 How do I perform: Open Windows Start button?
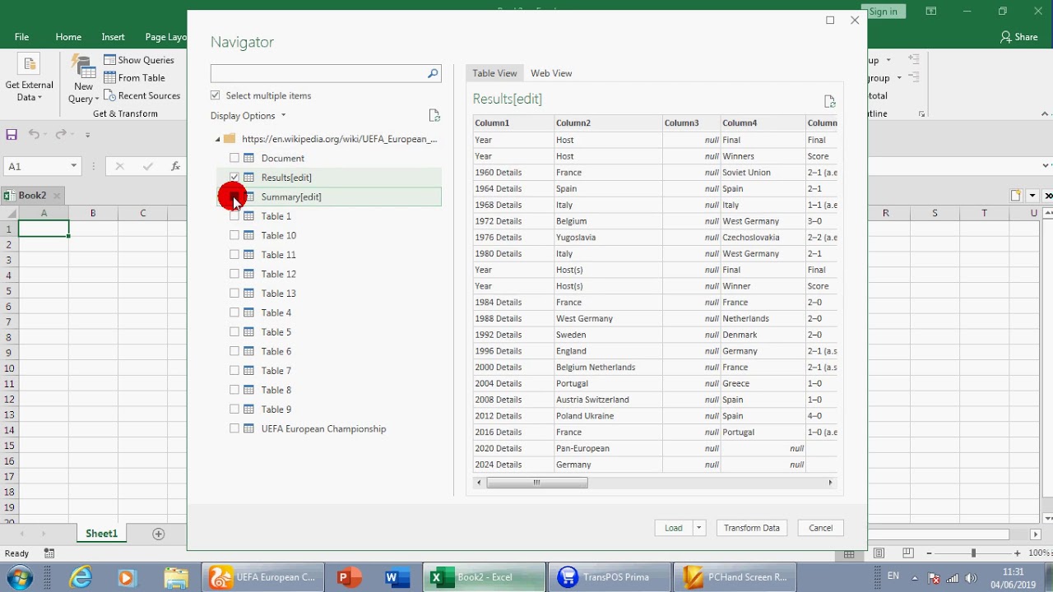(x=19, y=577)
